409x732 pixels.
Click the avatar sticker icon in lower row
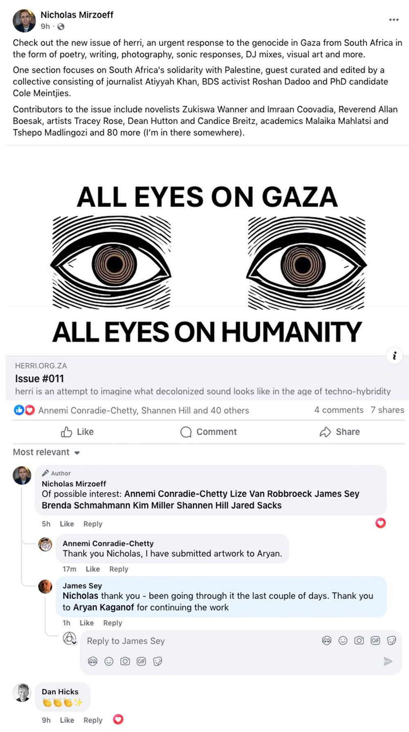pos(93,661)
